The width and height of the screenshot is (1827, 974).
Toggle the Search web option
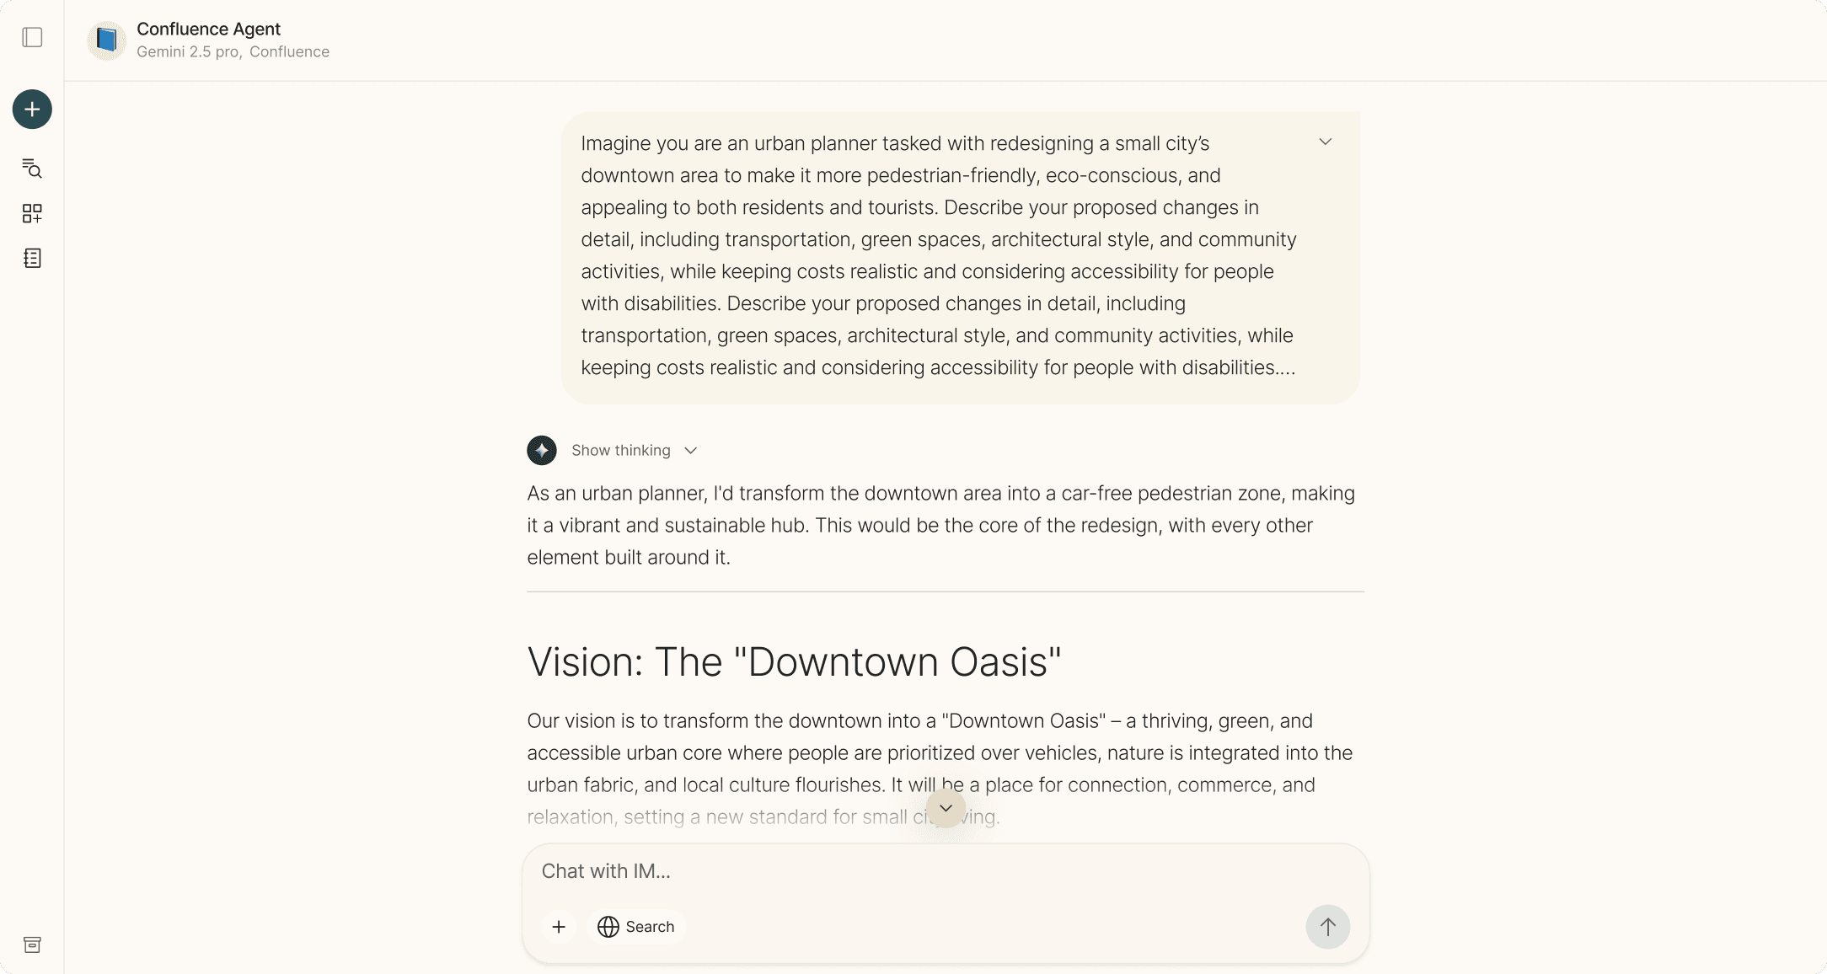[636, 927]
